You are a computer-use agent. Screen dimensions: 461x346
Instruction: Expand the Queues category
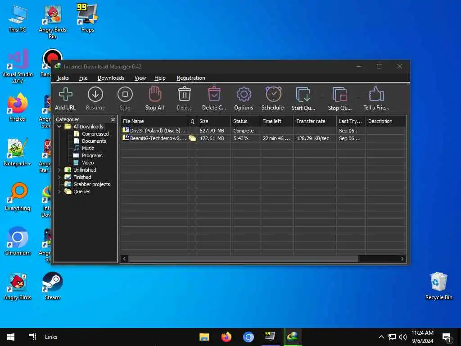click(x=59, y=191)
